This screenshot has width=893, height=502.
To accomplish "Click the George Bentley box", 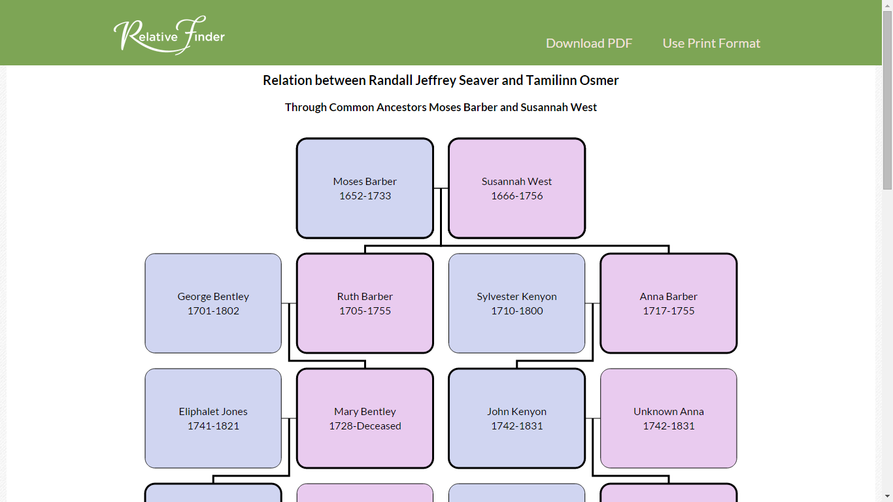I will point(213,303).
